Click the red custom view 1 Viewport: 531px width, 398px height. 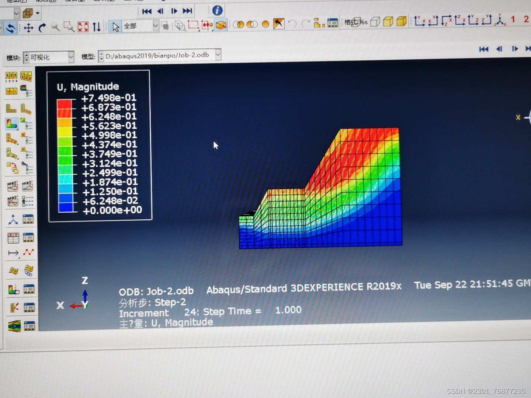pos(513,19)
